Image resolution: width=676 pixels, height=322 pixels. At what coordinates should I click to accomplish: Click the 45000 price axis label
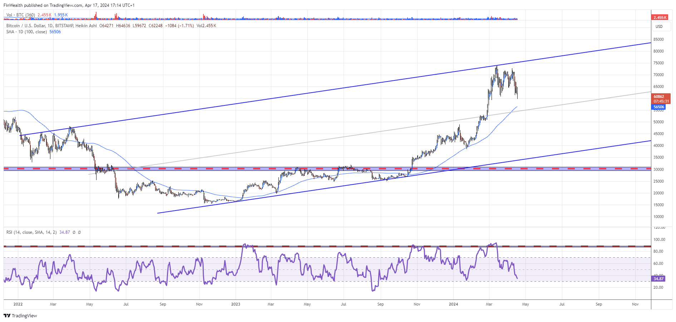658,134
